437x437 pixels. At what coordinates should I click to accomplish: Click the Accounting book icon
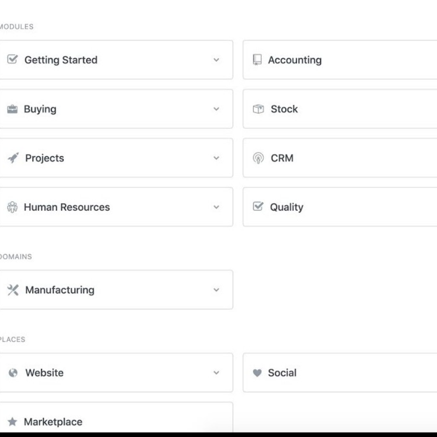257,60
